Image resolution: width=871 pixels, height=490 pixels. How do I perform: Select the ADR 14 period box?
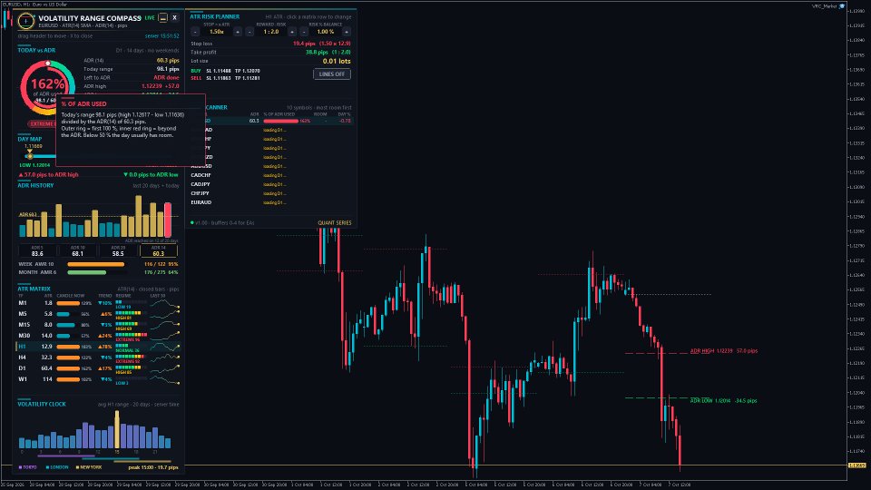click(x=158, y=250)
